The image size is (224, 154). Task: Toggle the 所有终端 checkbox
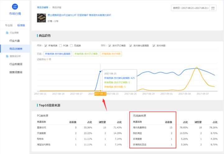[x=46, y=46]
